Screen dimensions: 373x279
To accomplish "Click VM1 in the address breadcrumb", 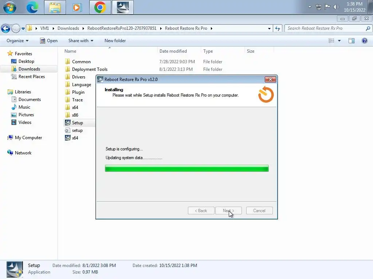I will tap(44, 28).
